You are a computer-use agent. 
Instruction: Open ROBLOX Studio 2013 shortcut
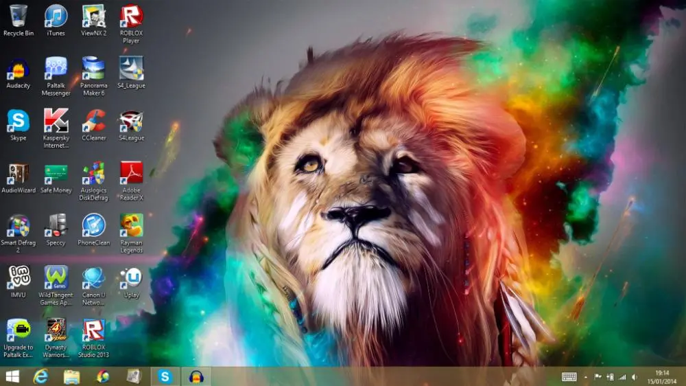[93, 338]
